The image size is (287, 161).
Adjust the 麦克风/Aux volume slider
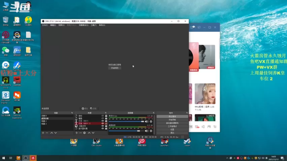click(126, 121)
